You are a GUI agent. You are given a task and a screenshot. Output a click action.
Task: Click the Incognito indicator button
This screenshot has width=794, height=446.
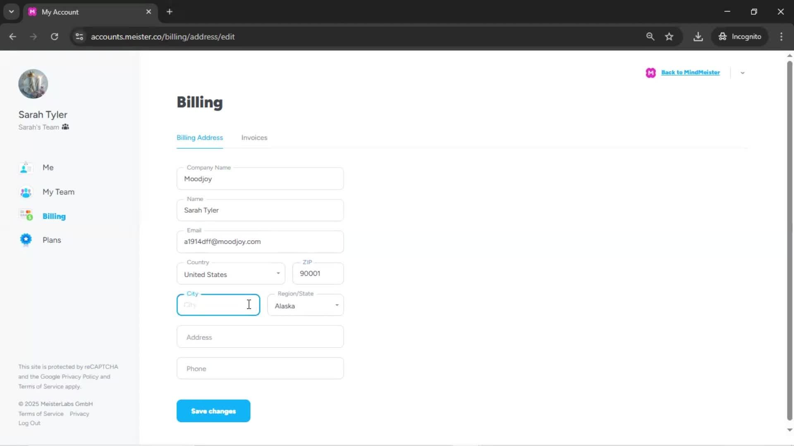pyautogui.click(x=739, y=37)
